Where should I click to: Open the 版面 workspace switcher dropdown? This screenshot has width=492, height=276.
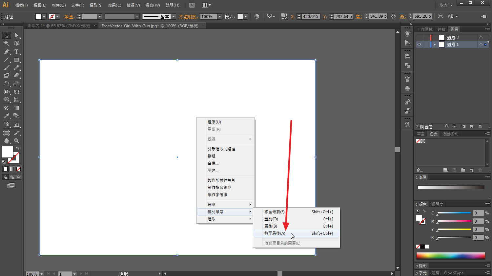[x=446, y=5]
